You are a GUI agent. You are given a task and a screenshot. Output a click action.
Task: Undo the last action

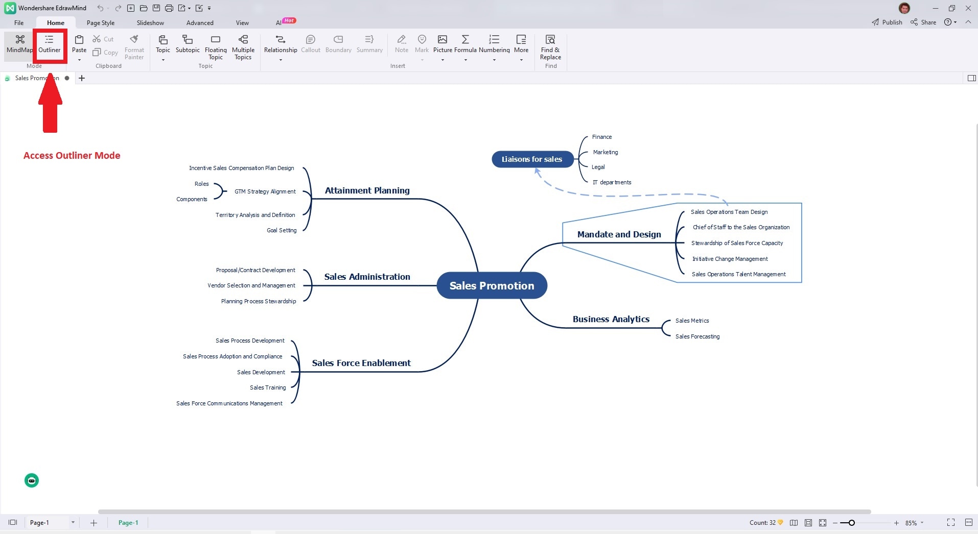[x=100, y=8]
